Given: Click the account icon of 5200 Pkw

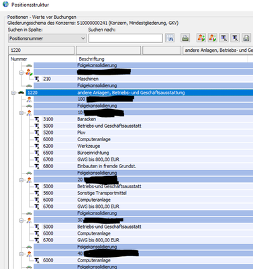Looking at the screenshot, I should [37, 132].
